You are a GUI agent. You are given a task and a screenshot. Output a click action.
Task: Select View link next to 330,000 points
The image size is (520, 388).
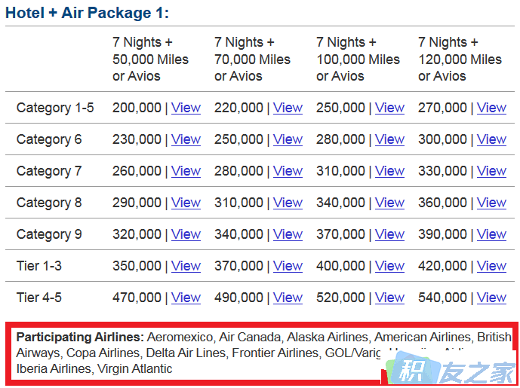coord(491,171)
